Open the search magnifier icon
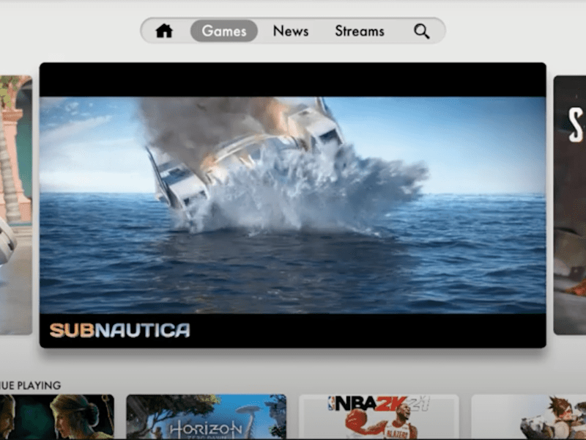This screenshot has width=586, height=440. (422, 31)
